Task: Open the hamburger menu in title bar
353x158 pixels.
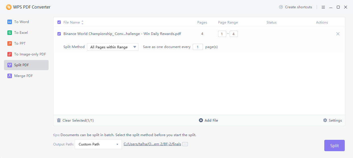Action: [x=323, y=7]
